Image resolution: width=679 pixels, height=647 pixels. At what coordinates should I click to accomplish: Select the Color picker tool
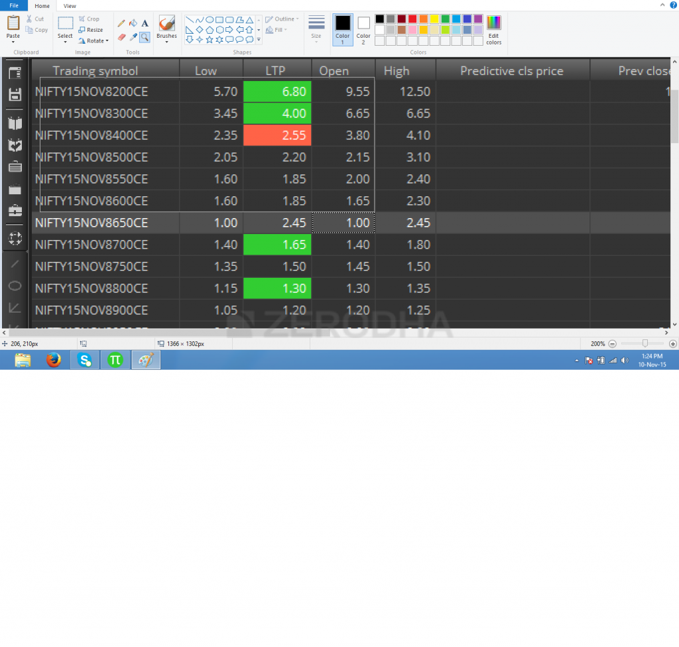(133, 37)
